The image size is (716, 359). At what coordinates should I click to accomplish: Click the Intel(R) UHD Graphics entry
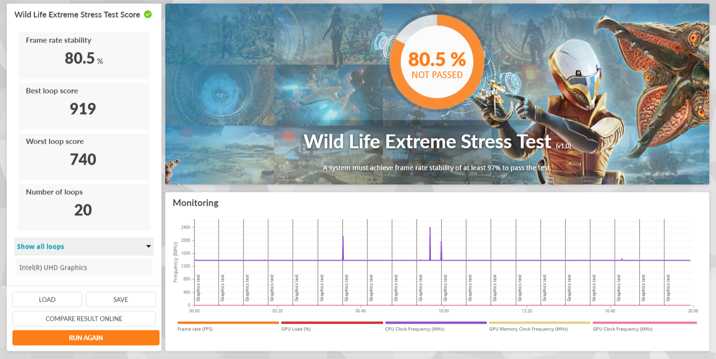click(x=84, y=268)
